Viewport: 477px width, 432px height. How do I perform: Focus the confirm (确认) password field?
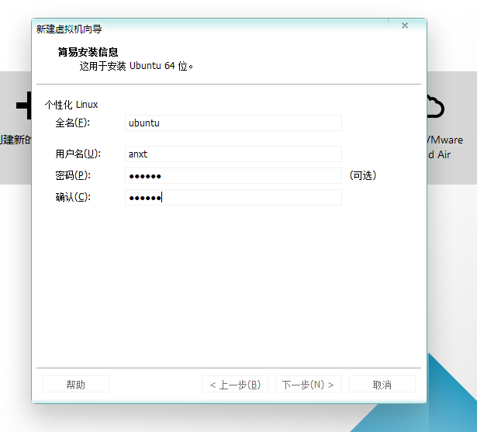tap(233, 198)
